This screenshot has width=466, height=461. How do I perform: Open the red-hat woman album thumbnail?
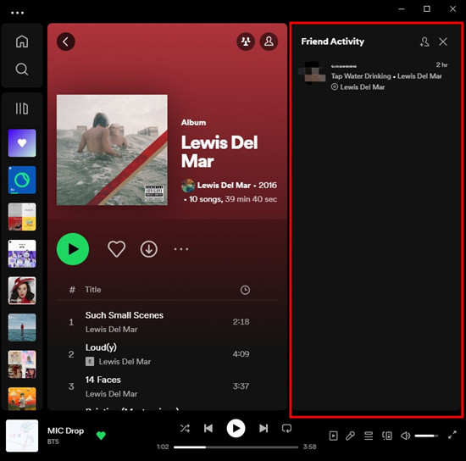click(x=22, y=291)
